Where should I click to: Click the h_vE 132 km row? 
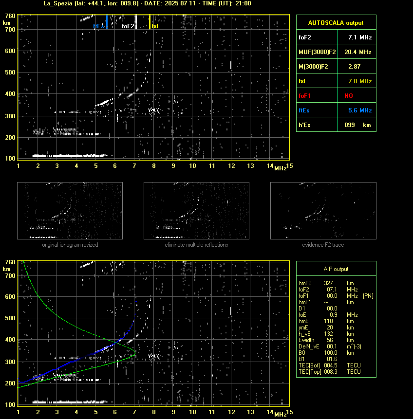(326, 334)
